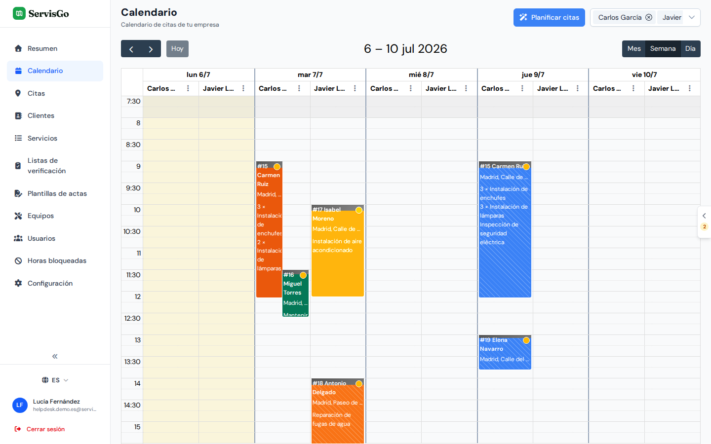Click the Horas bloqueadas ban icon
The width and height of the screenshot is (711, 444).
[x=18, y=260]
